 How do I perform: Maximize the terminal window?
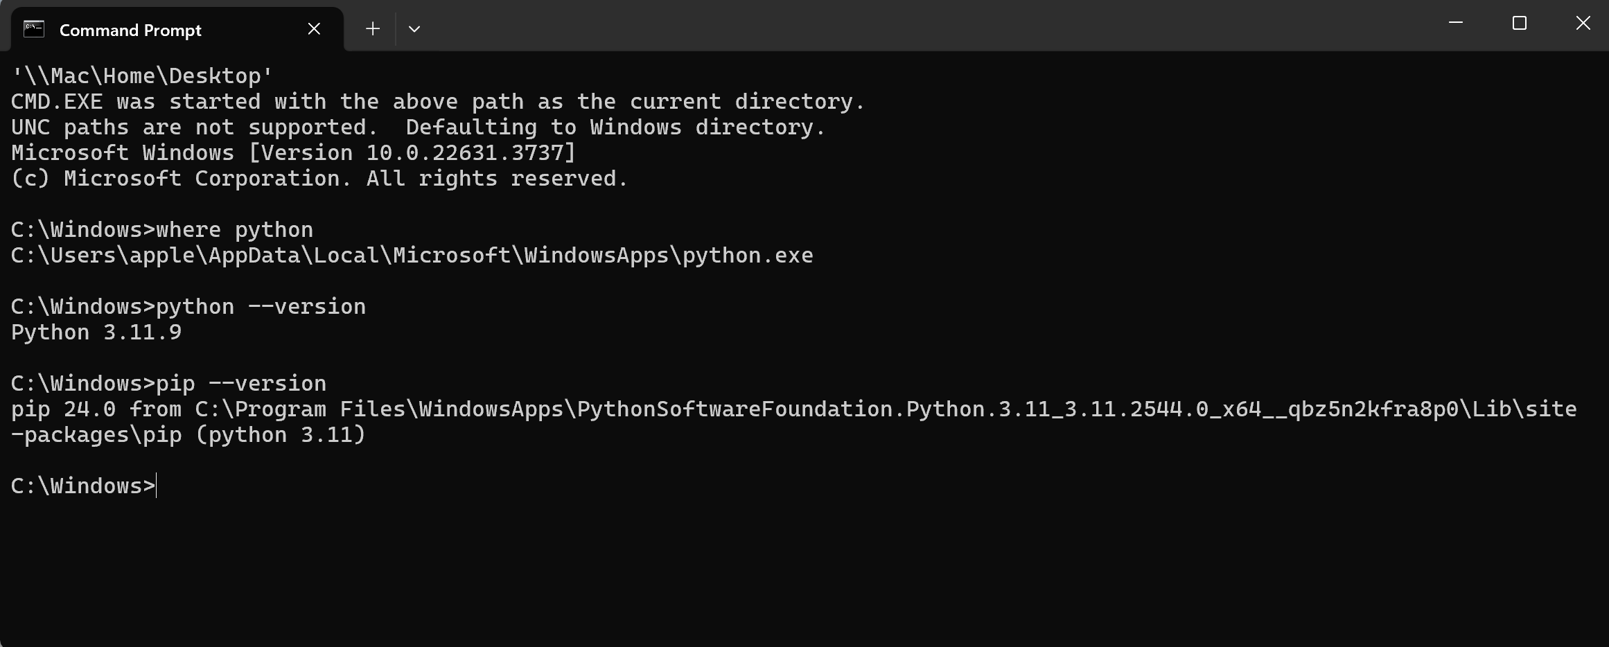click(x=1520, y=24)
